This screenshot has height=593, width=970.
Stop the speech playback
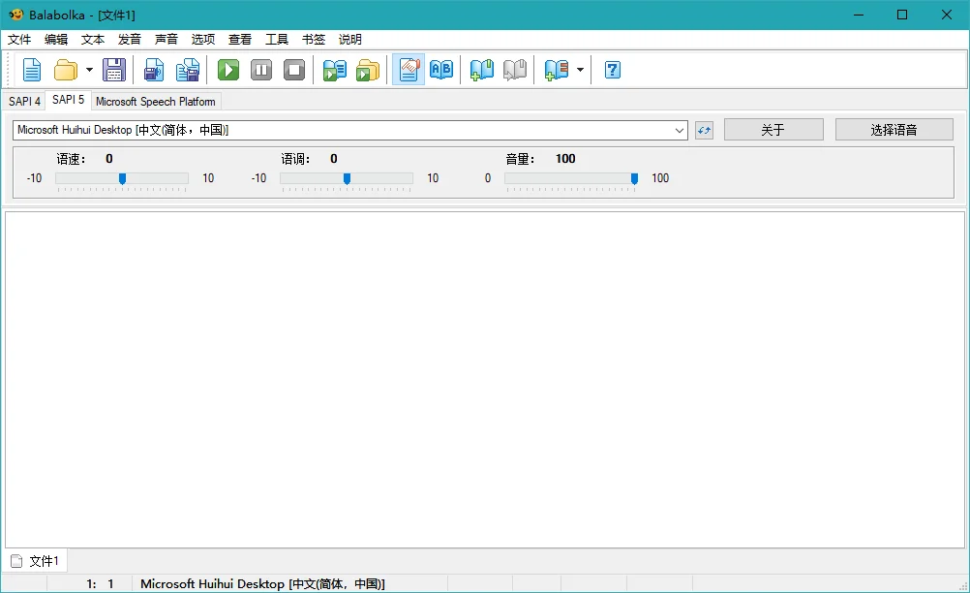point(294,70)
